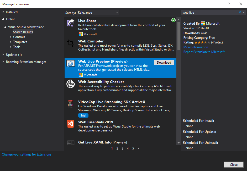Click the Web Accessibility Checker icon
Screen dimensions: 247x171
pyautogui.click(x=70, y=84)
